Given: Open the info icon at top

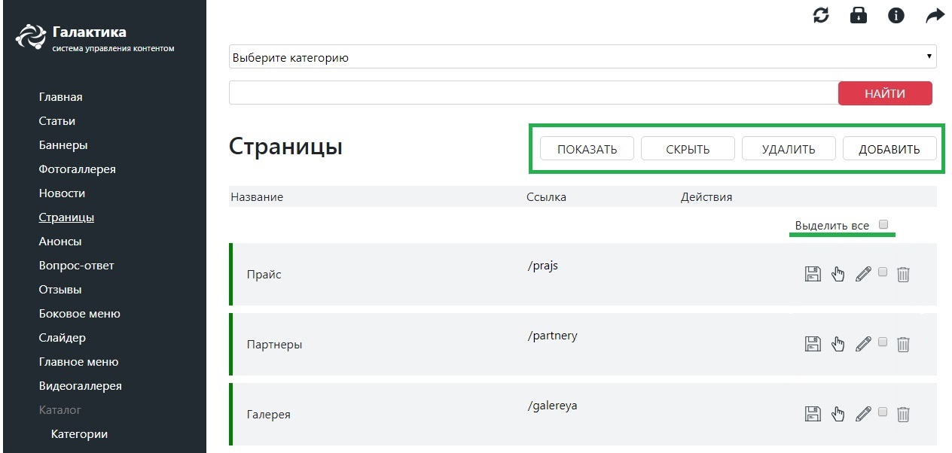Looking at the screenshot, I should coord(896,15).
